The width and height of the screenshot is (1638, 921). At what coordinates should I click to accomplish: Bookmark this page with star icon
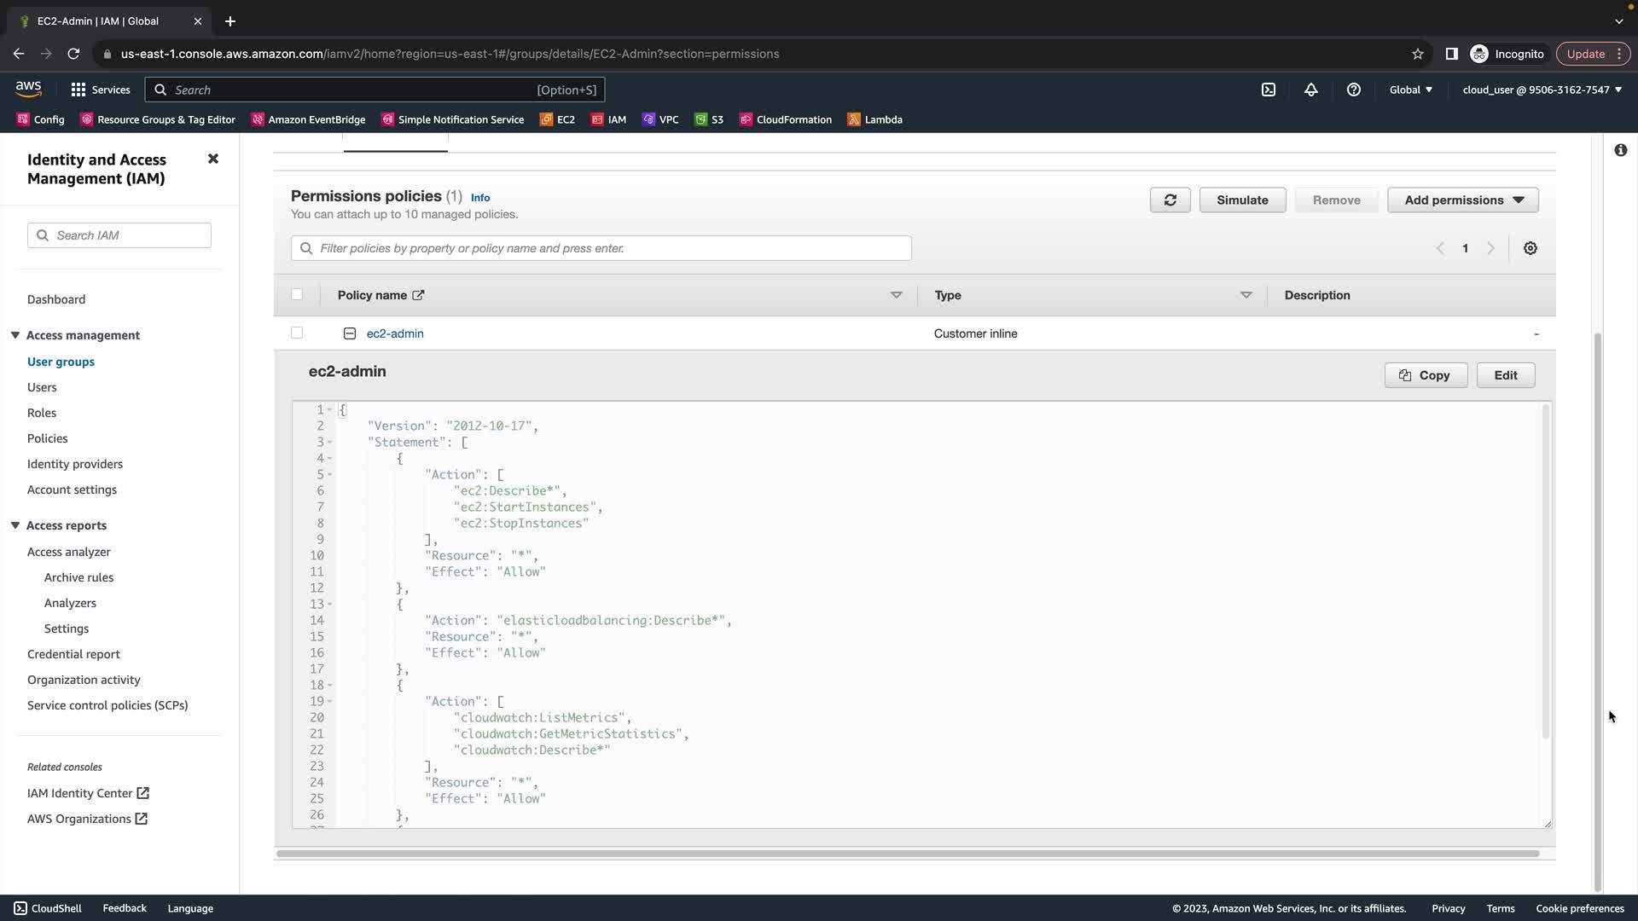1418,54
